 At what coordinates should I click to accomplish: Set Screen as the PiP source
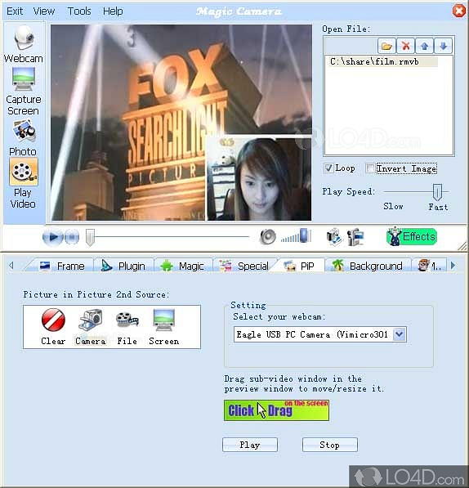[164, 327]
